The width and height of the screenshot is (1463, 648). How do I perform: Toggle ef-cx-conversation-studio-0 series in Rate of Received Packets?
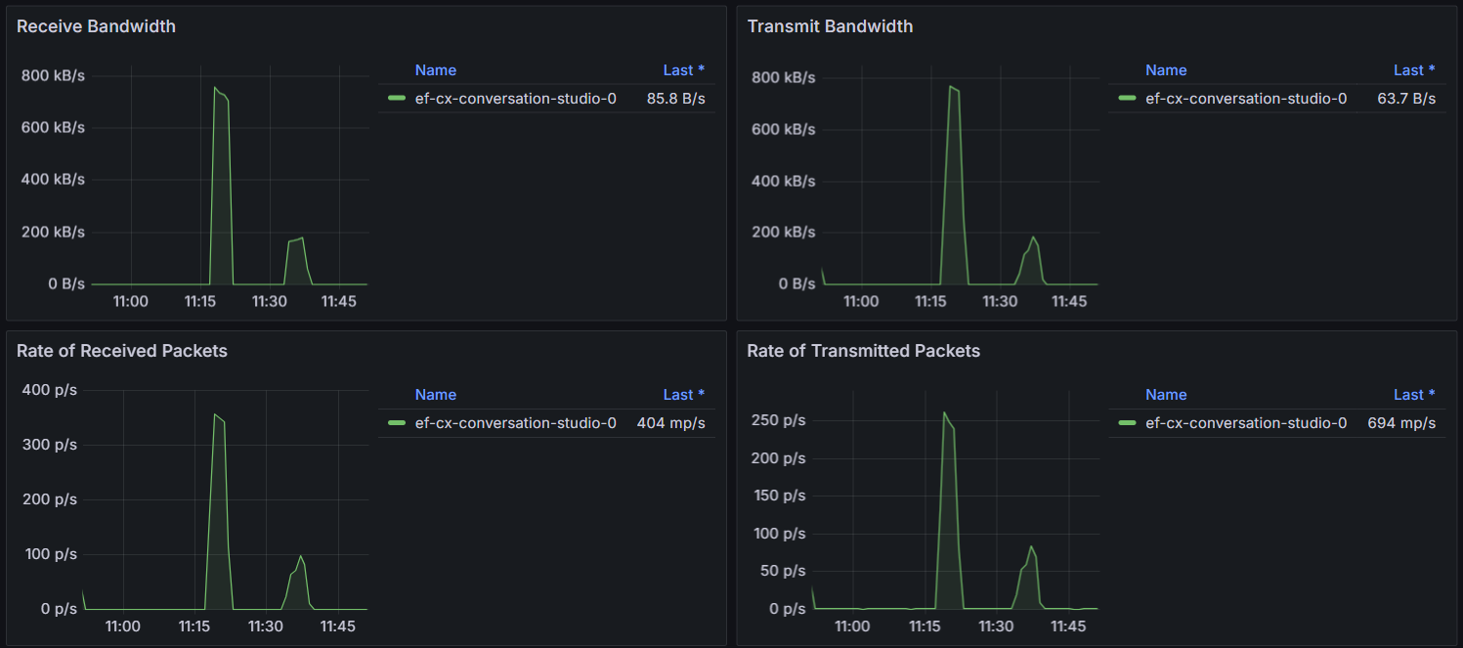tap(515, 423)
